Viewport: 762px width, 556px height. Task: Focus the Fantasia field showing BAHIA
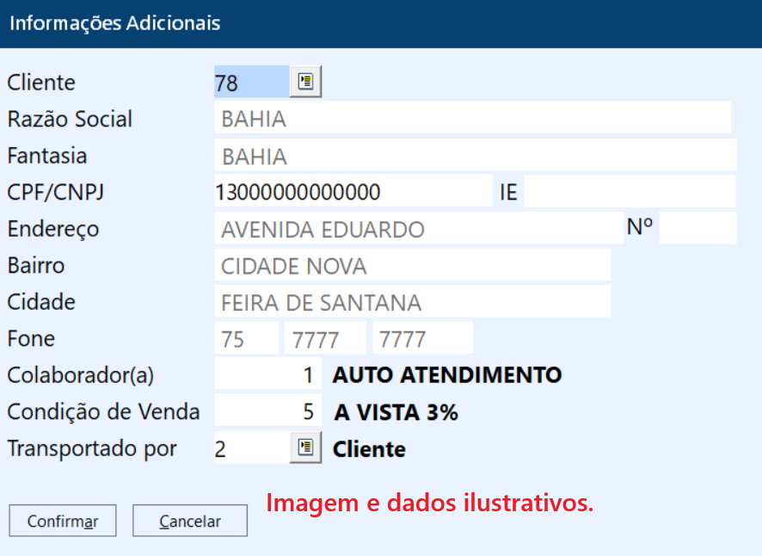pos(476,155)
